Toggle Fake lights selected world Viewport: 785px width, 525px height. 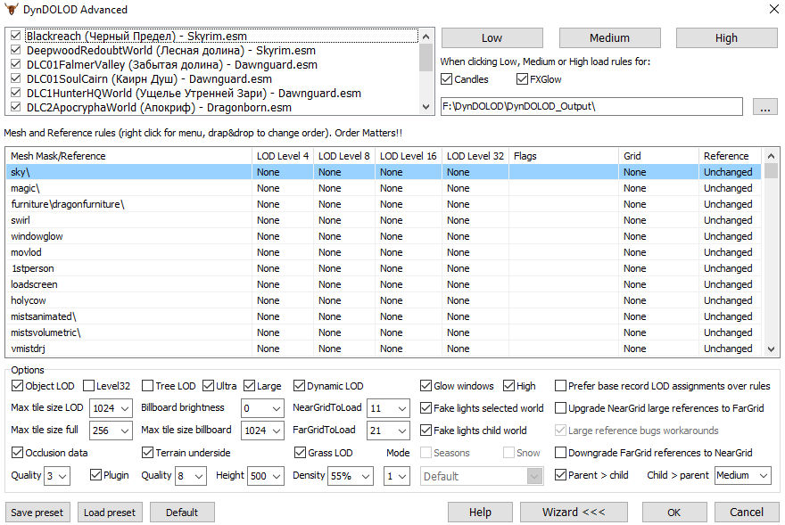(x=426, y=408)
